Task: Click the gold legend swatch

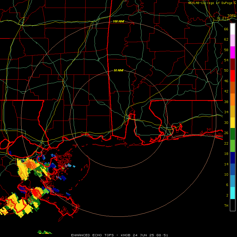Action: coord(233,111)
